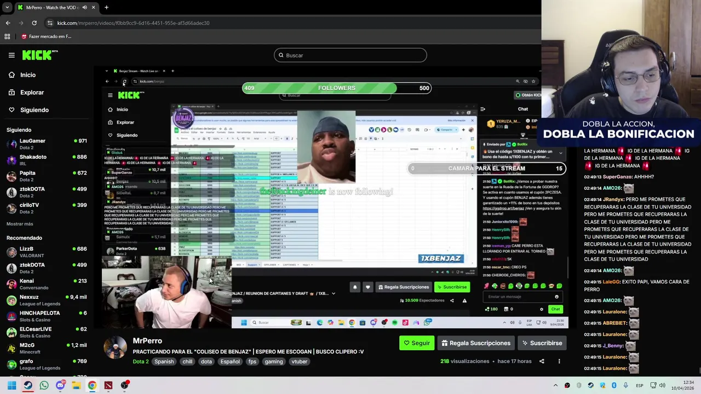Screen dimensions: 701x394
Task: Open Kenai recommended channel
Action: (x=47, y=284)
